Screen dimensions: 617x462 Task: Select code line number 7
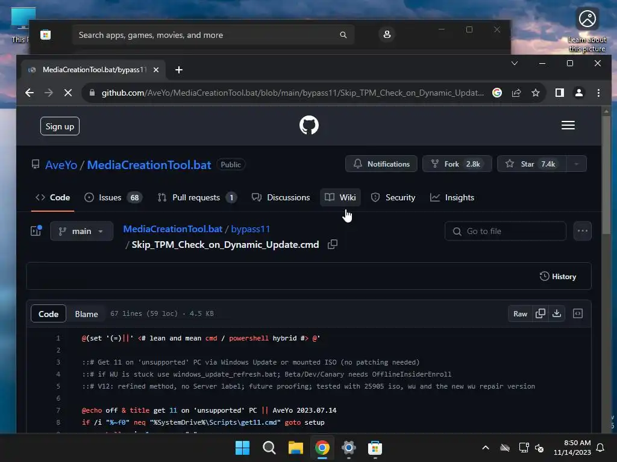[x=58, y=410]
